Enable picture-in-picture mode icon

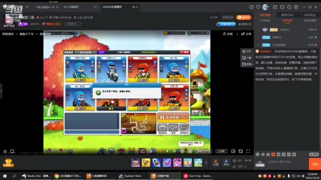(233, 151)
